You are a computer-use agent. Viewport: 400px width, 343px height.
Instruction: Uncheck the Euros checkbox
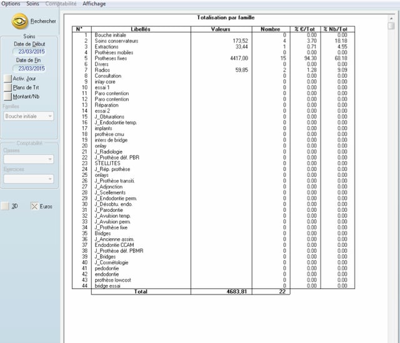tap(34, 206)
